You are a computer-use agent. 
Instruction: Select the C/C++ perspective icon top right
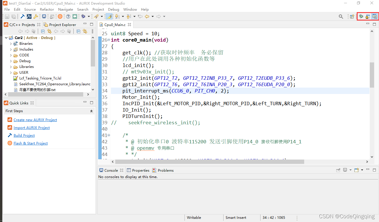coord(375,16)
